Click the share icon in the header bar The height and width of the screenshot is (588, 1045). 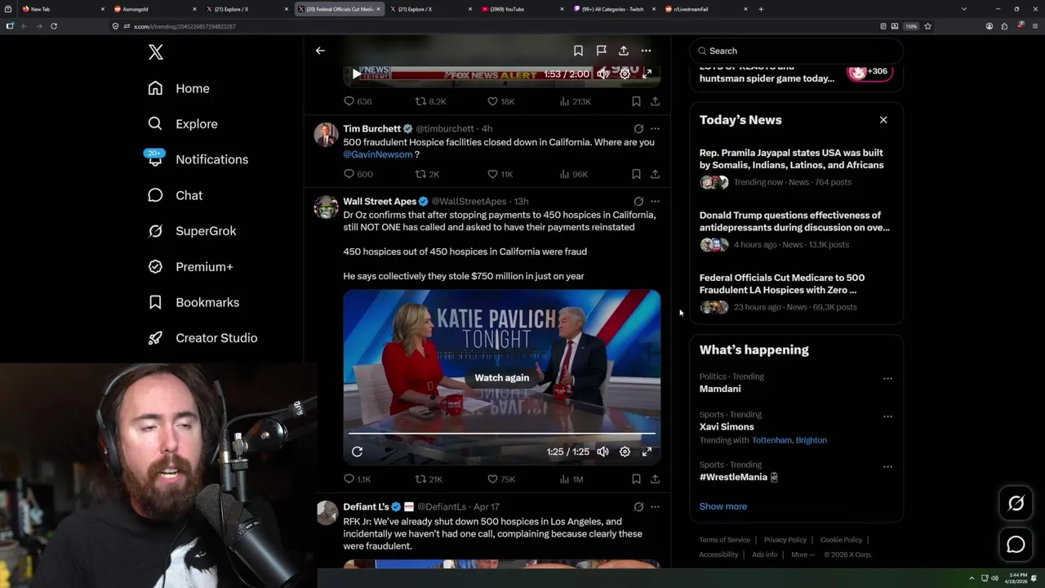click(x=624, y=51)
